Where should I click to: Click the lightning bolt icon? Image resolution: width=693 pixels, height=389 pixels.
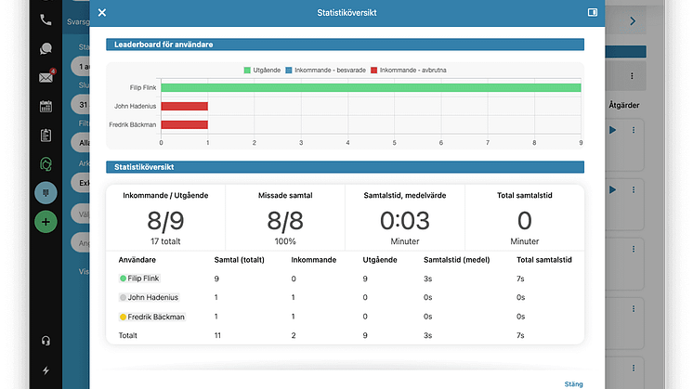pos(46,370)
